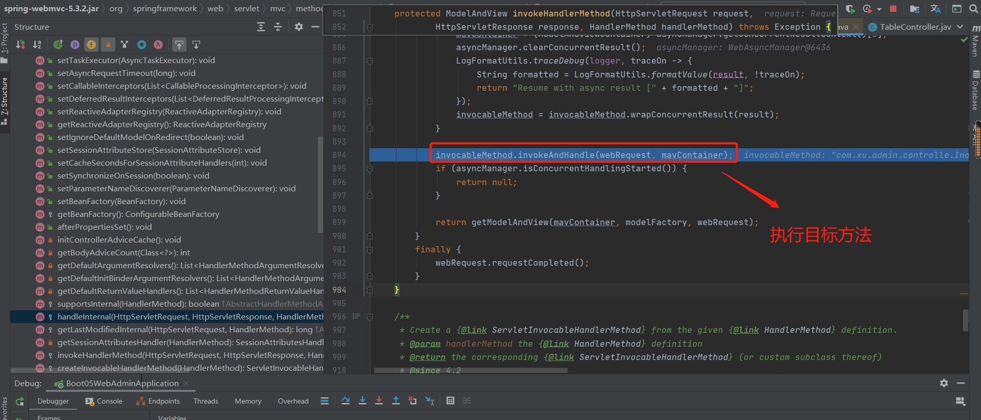Viewport: 981px width, 420px height.
Task: Click the Profiler run icon
Action: [x=867, y=9]
